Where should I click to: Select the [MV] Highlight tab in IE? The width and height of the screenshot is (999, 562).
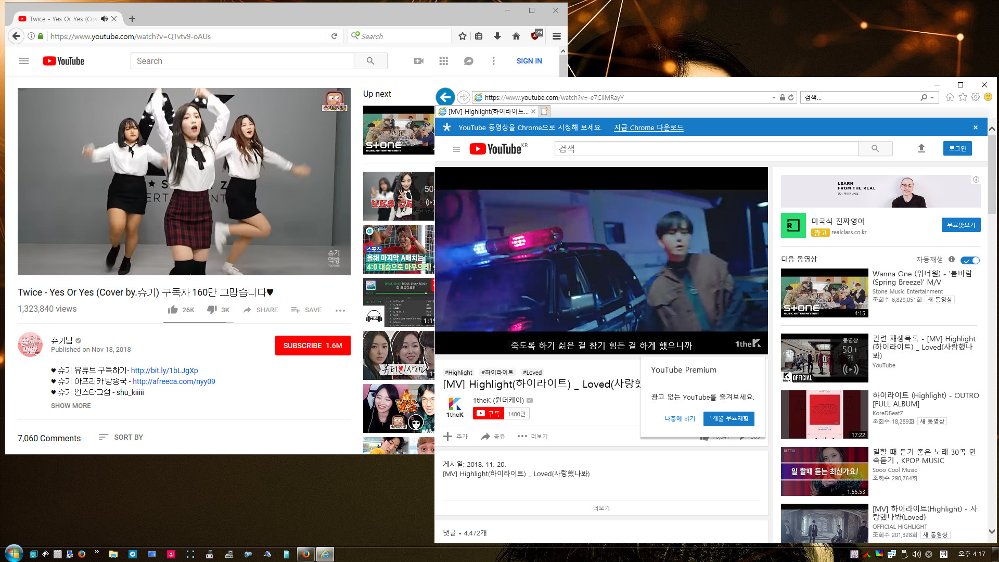pyautogui.click(x=486, y=111)
